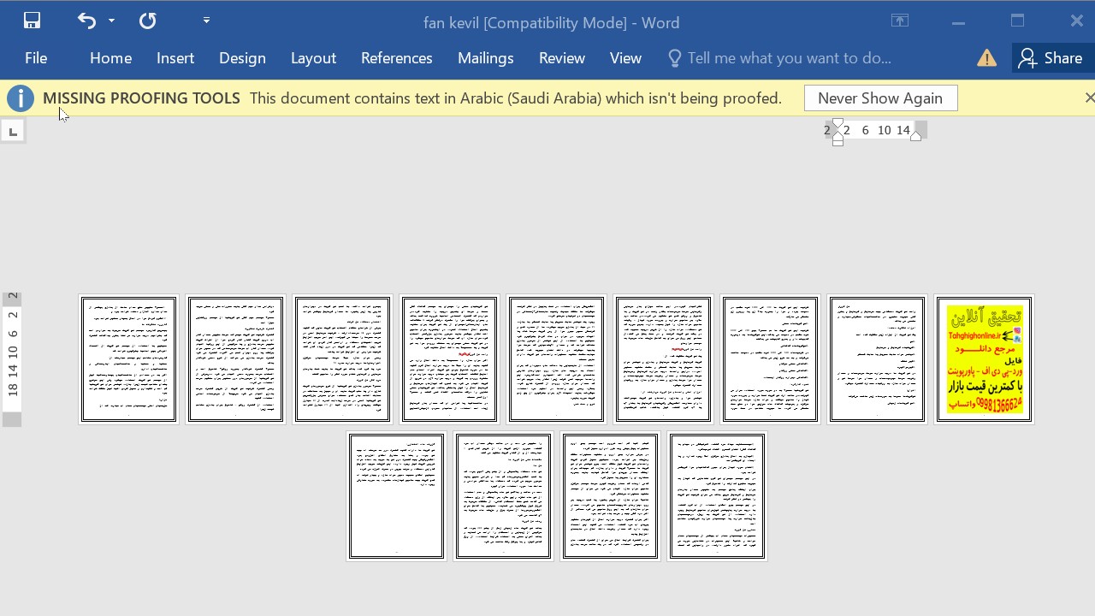The image size is (1095, 616).
Task: Go to the Layout tab
Action: pyautogui.click(x=313, y=58)
